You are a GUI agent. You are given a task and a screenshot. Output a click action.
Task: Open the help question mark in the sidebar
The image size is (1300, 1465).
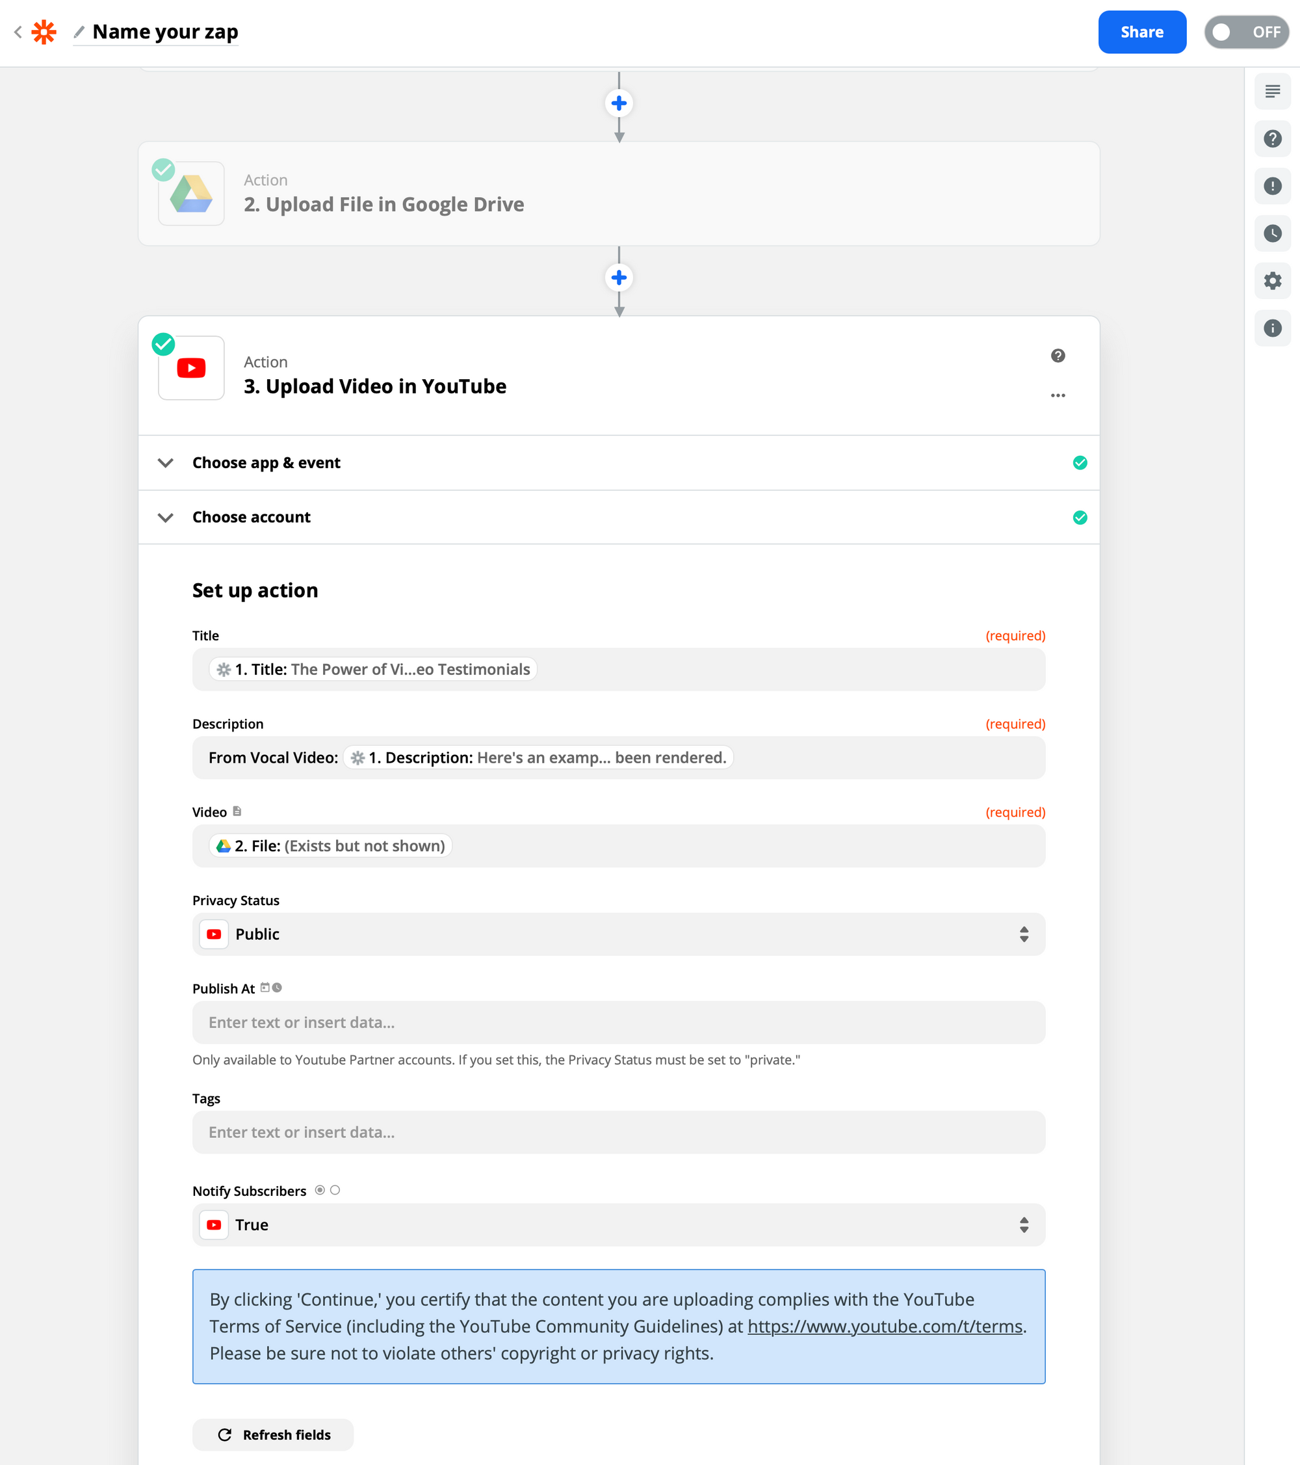pyautogui.click(x=1272, y=139)
